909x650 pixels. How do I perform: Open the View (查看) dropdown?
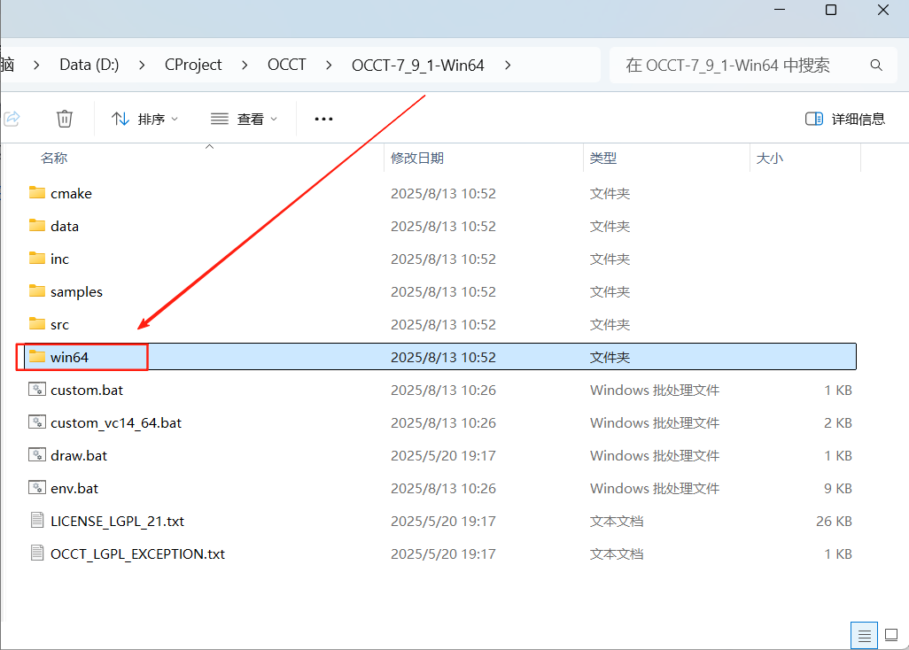point(244,119)
